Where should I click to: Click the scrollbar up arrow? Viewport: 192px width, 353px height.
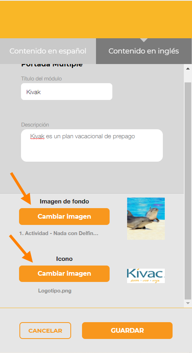(188, 69)
